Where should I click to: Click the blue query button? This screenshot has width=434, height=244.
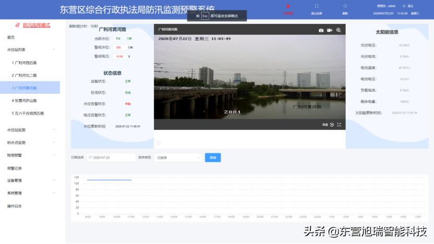pyautogui.click(x=213, y=157)
